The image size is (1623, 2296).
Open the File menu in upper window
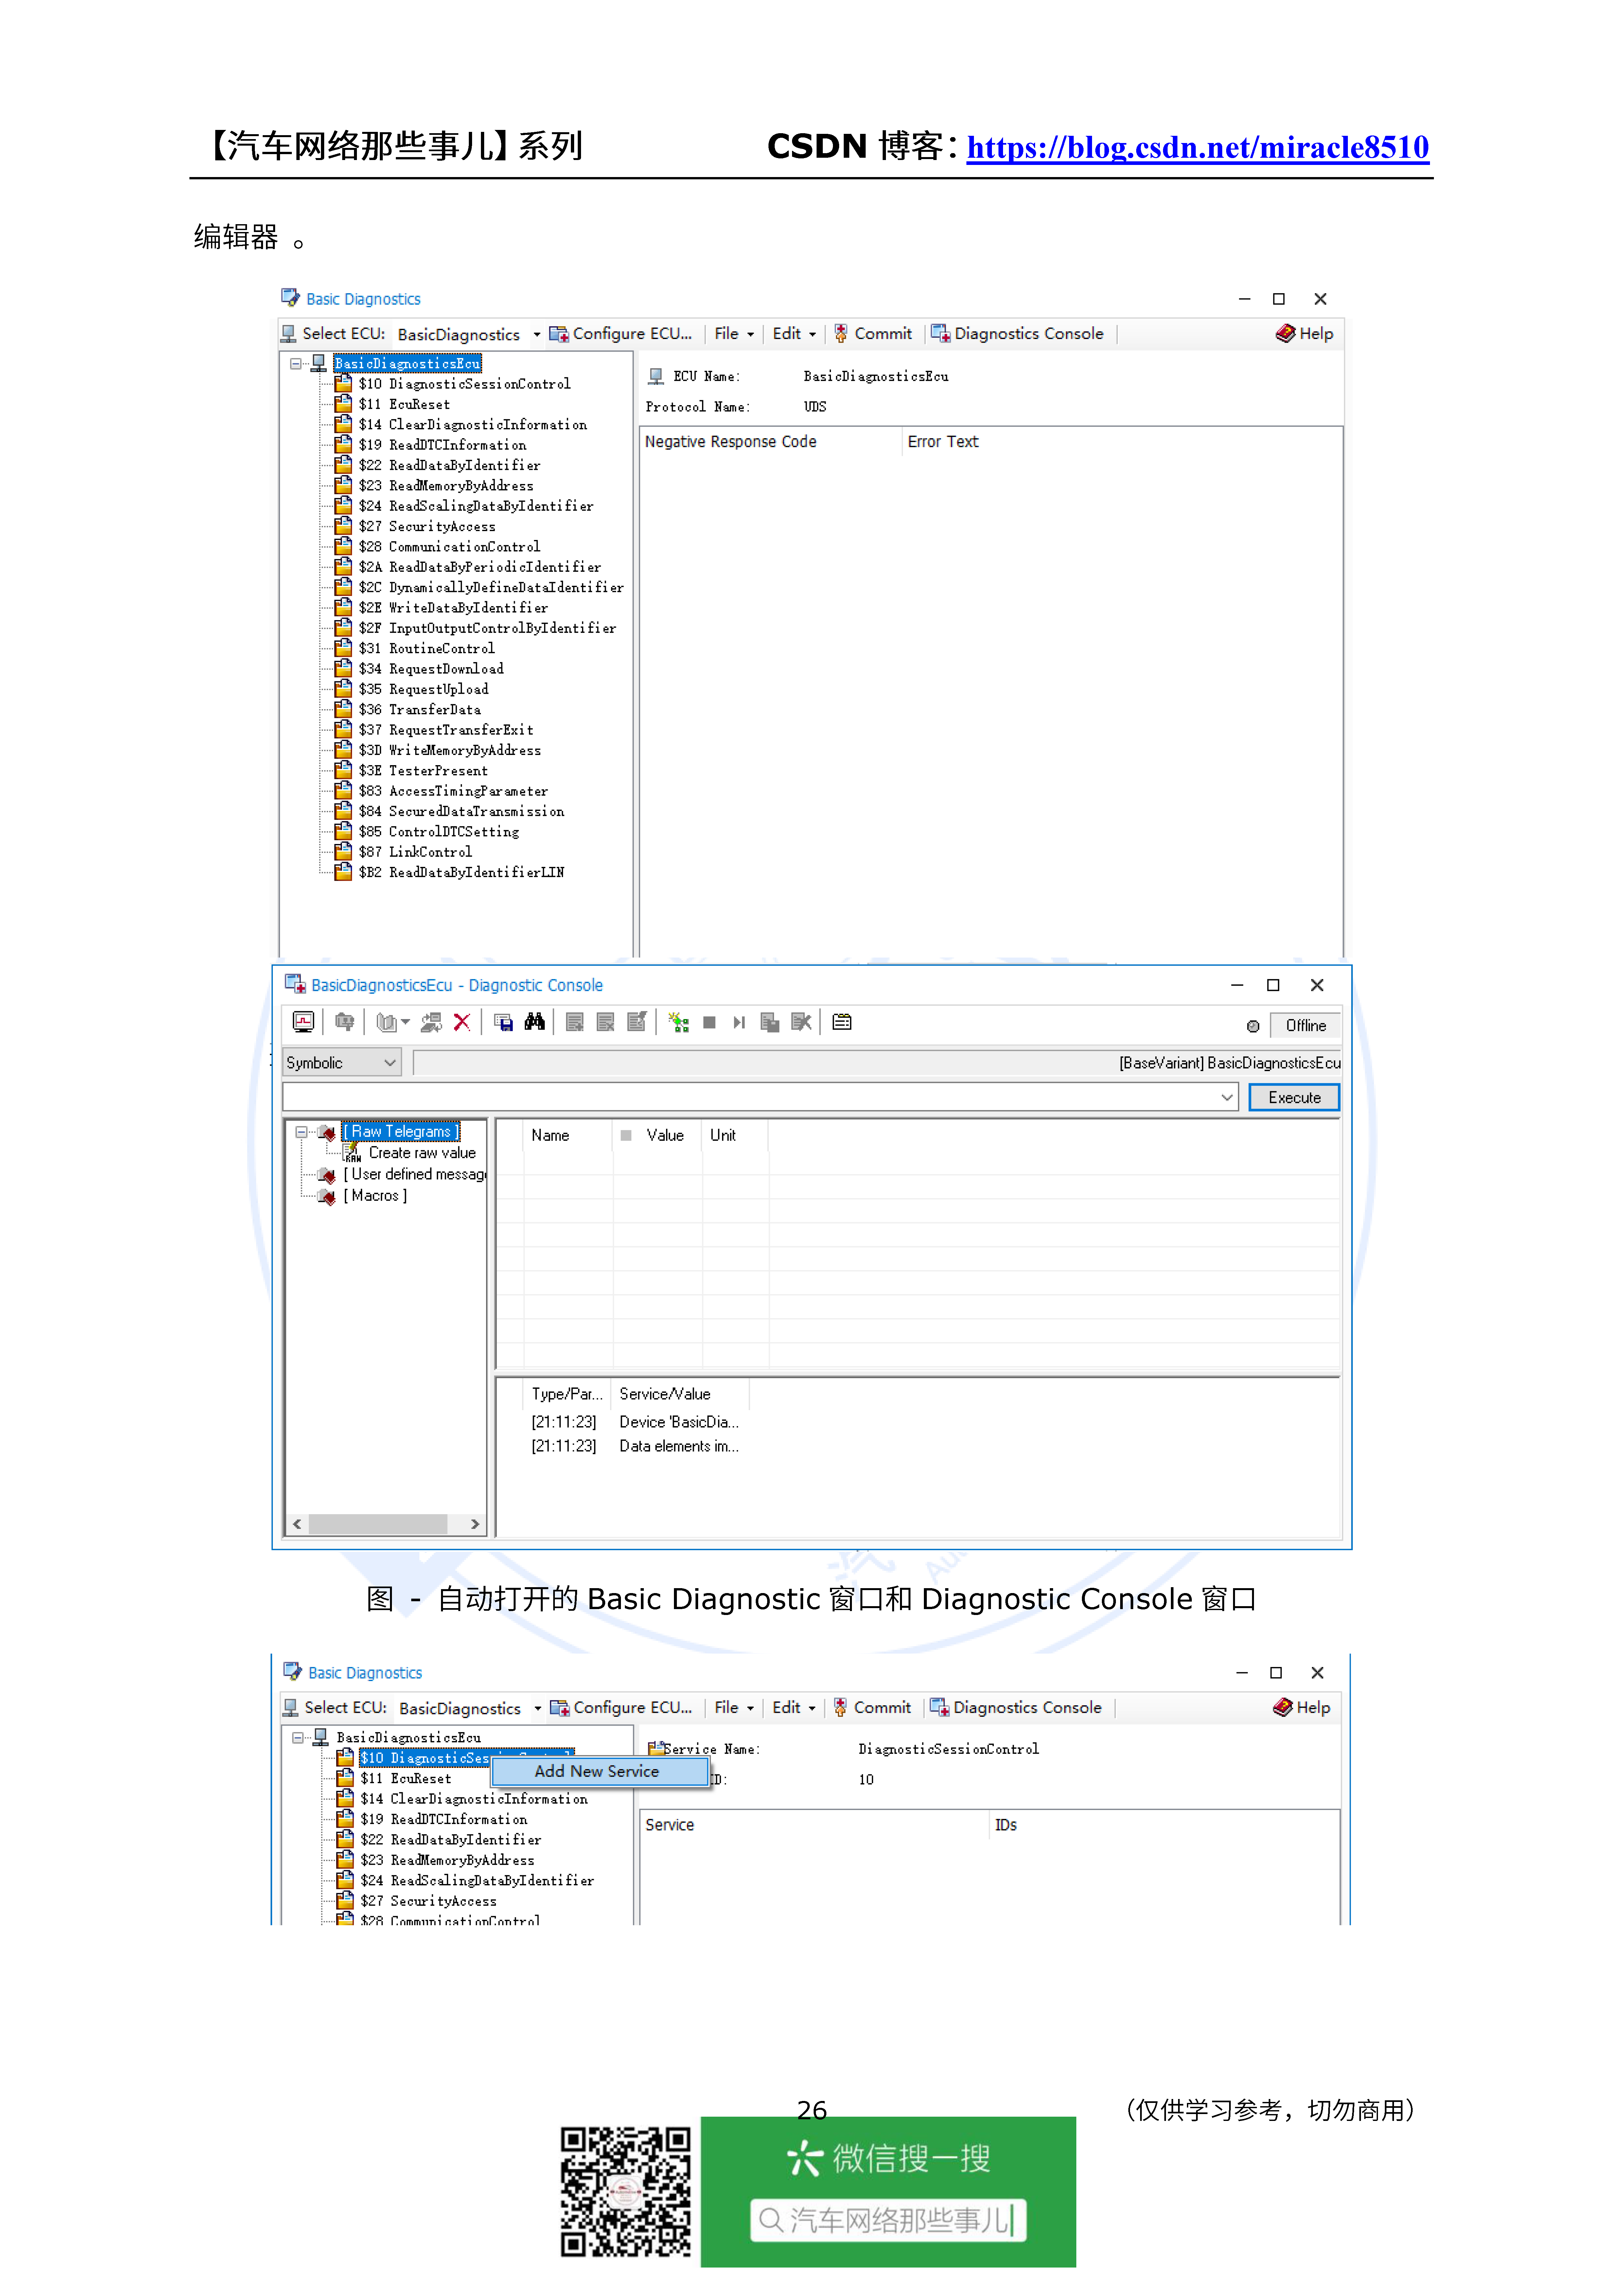(x=733, y=333)
